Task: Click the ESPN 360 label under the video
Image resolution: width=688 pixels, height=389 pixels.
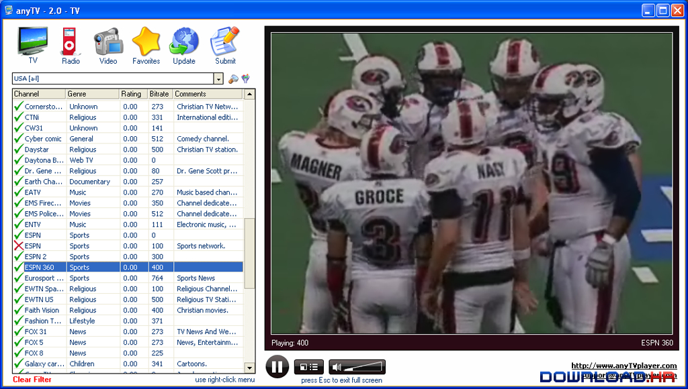Action: click(x=657, y=343)
